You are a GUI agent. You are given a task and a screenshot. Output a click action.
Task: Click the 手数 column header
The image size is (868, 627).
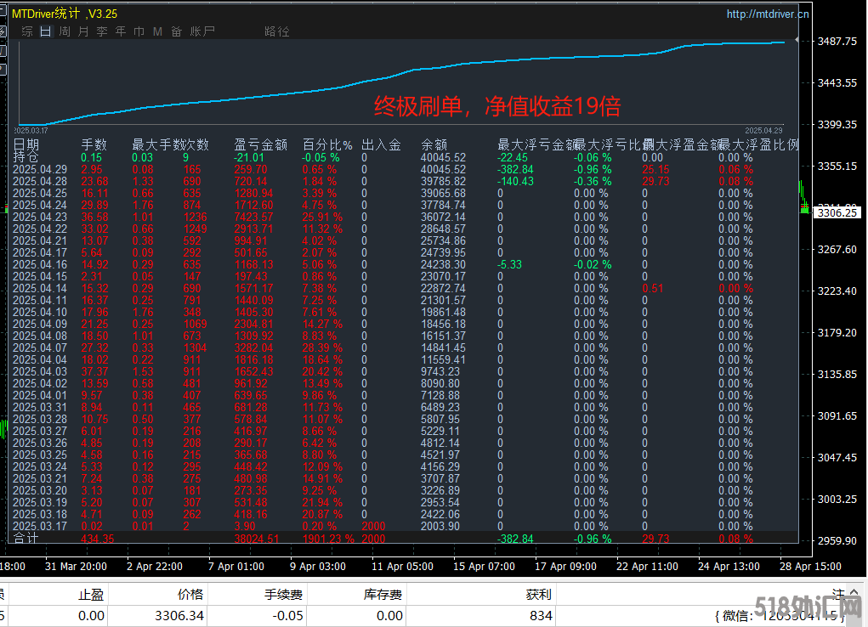(x=94, y=144)
